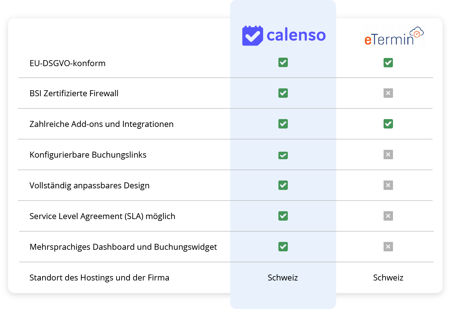
Task: Click the 'Zahlreiche Add-ons und Integrationen' label
Action: pos(101,124)
